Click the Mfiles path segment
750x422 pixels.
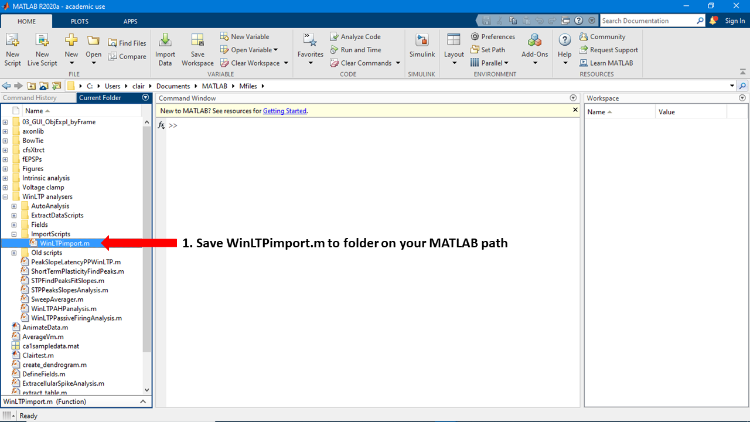tap(249, 86)
